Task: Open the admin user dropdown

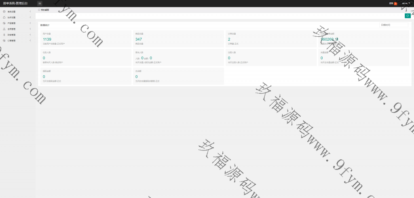Action: coord(405,3)
